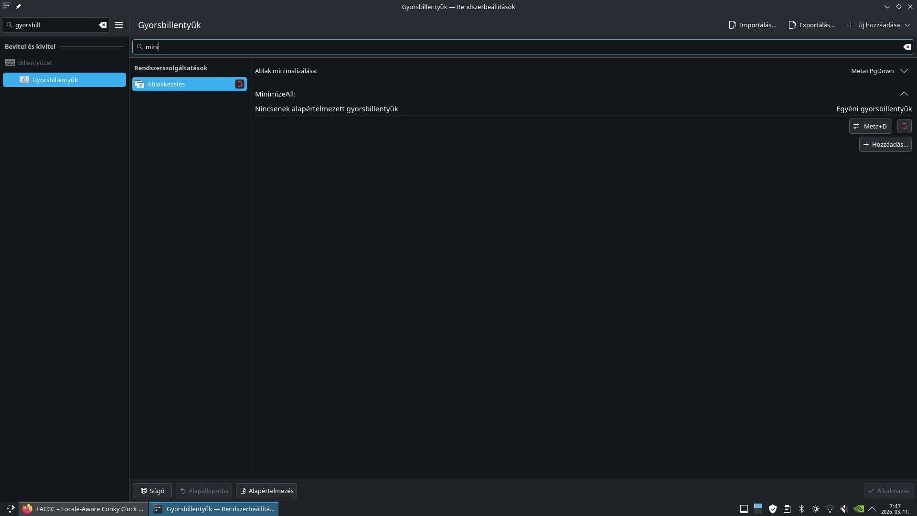Collapse the MinimizeAll shortcut section

coord(904,94)
